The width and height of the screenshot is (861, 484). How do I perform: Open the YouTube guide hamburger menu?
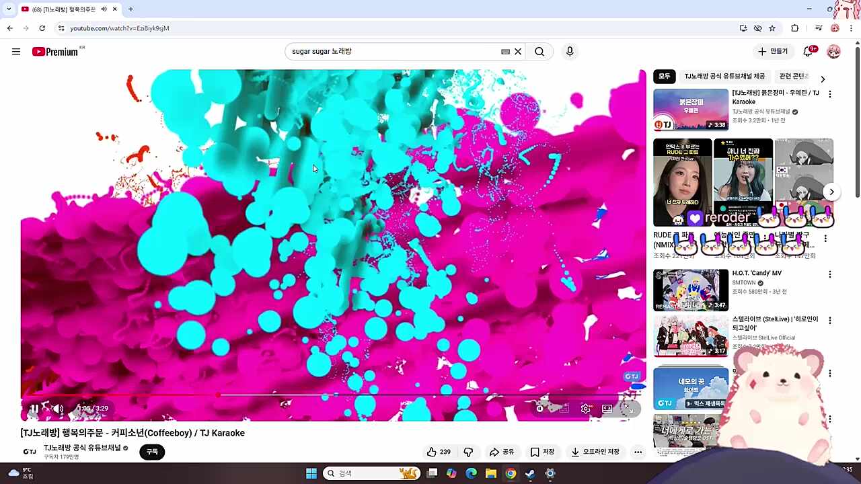coord(16,52)
